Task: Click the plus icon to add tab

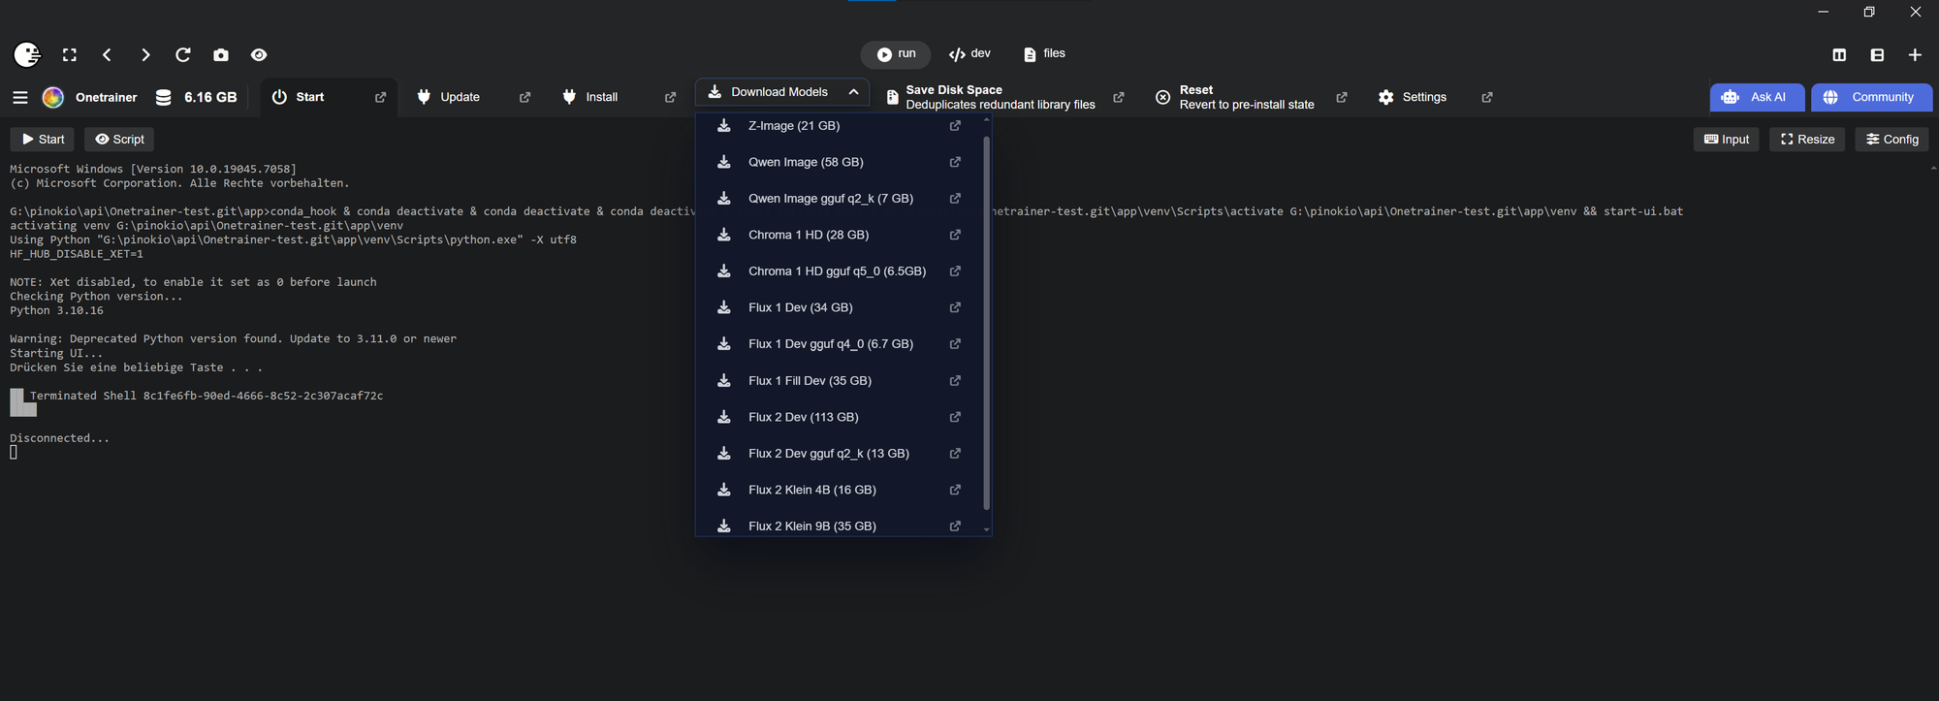Action: (x=1915, y=55)
